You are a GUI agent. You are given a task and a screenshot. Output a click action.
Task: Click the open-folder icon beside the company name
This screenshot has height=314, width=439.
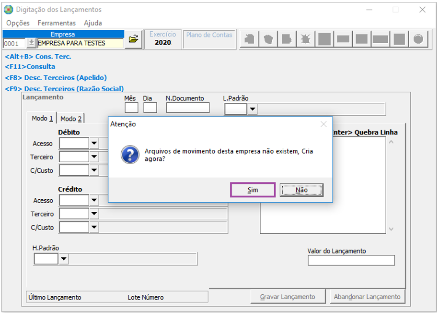point(134,39)
